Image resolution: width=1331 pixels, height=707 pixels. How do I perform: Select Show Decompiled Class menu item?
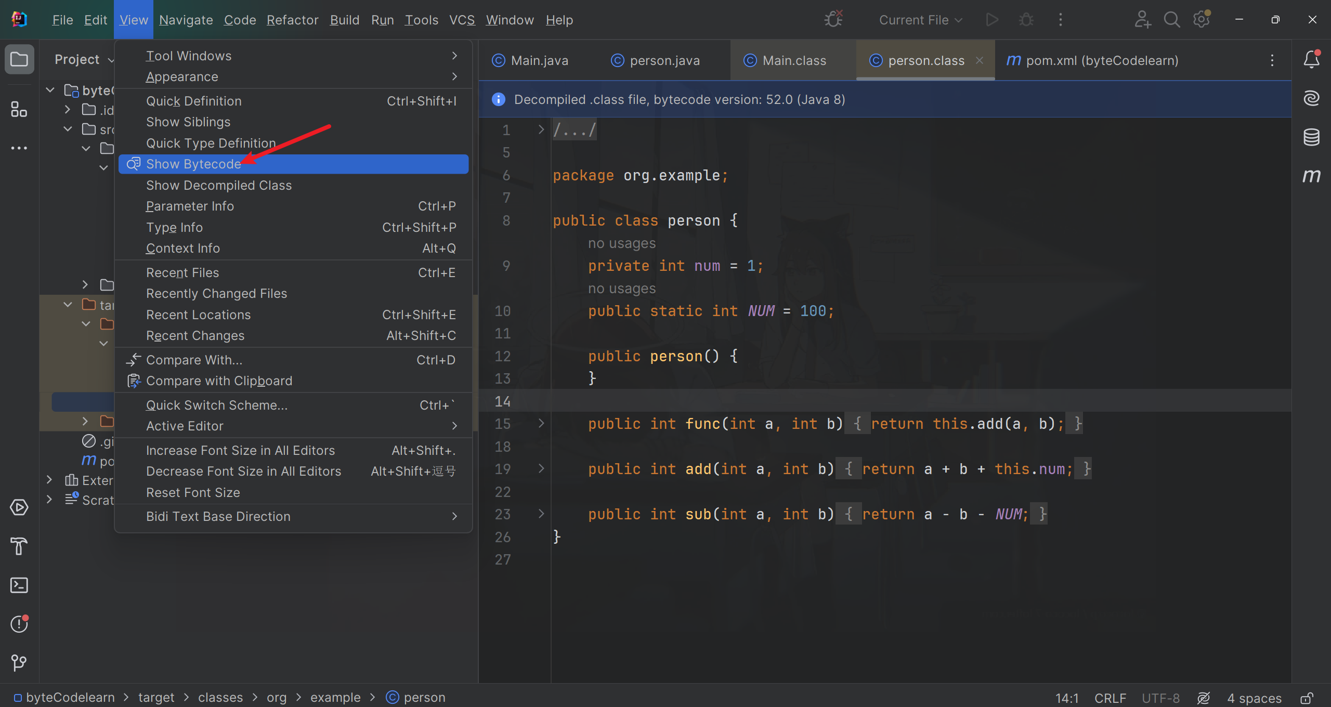point(294,185)
